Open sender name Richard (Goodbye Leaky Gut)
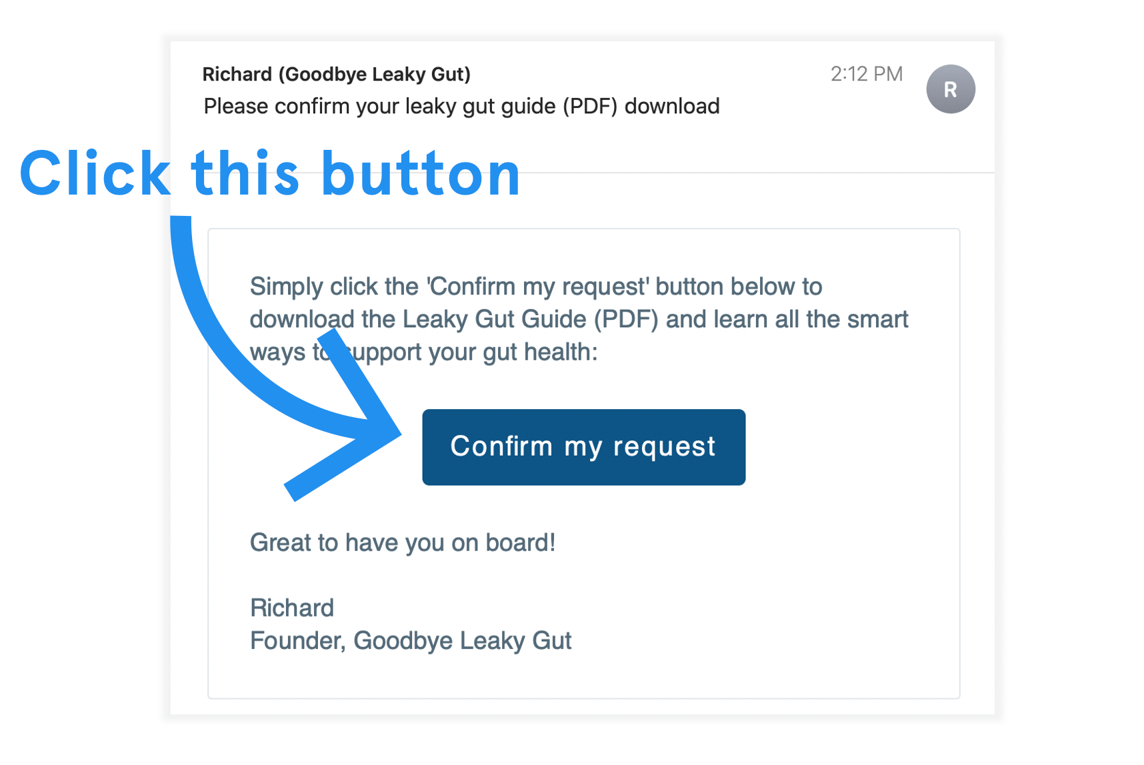This screenshot has height=765, width=1144. click(336, 74)
